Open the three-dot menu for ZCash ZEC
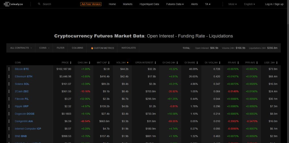Viewport: 289px width, 143px height. pos(9,91)
